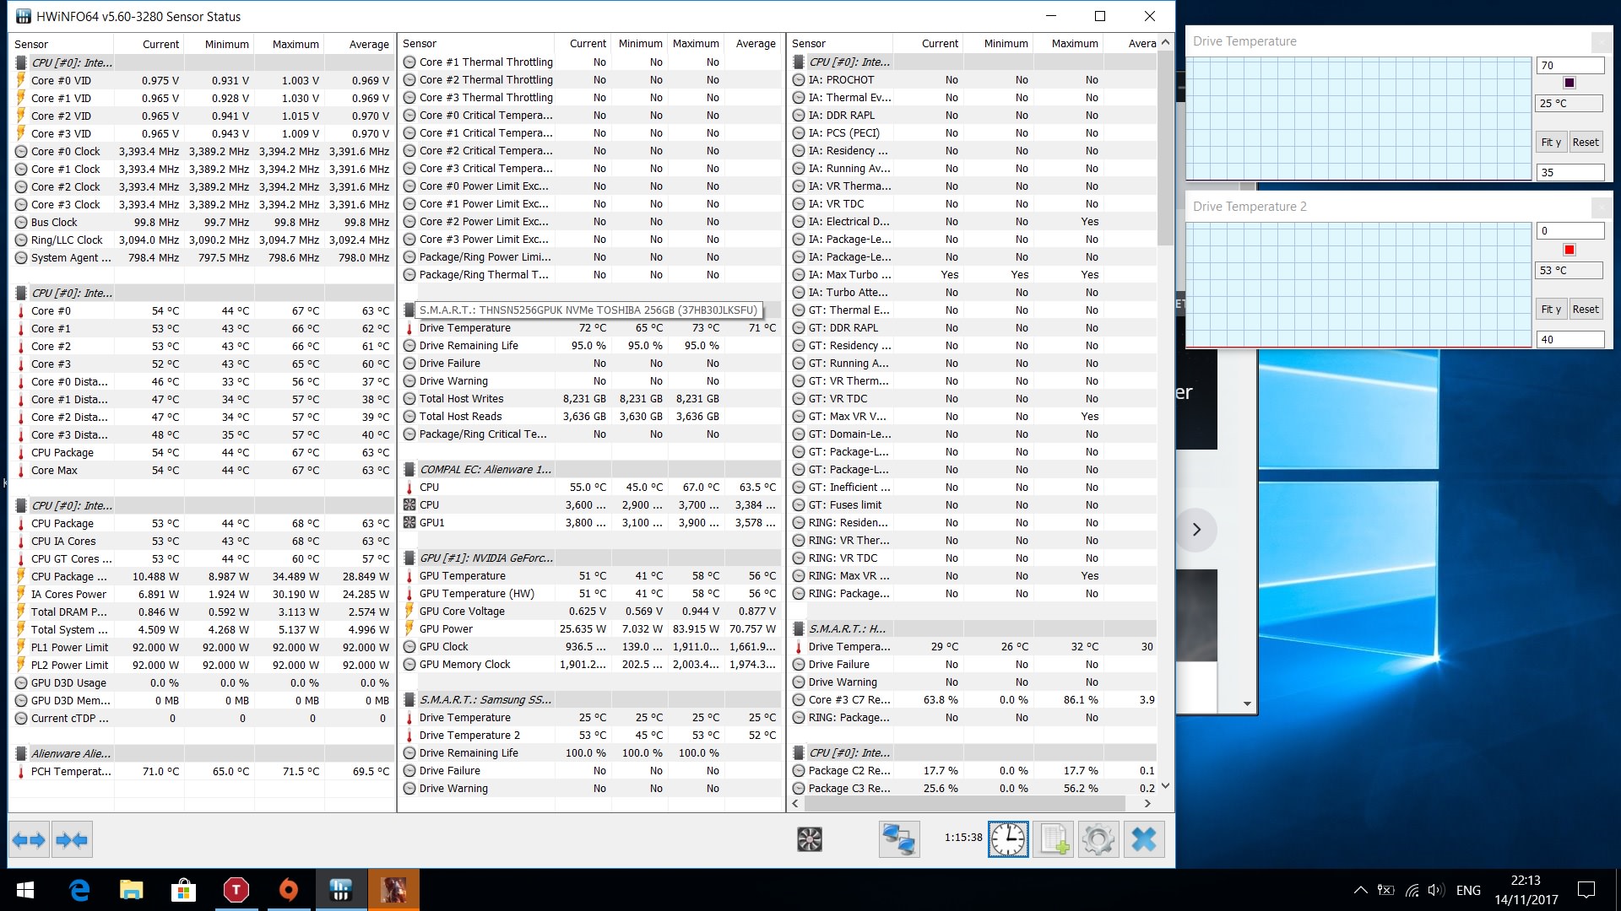Click the max value field showing 0 in Drive Temperature 2
1621x911 pixels.
pyautogui.click(x=1570, y=231)
